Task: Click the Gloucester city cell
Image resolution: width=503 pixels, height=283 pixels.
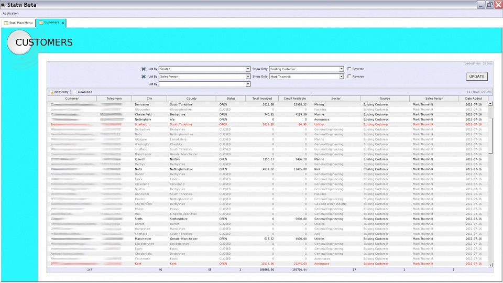Action: pos(143,110)
